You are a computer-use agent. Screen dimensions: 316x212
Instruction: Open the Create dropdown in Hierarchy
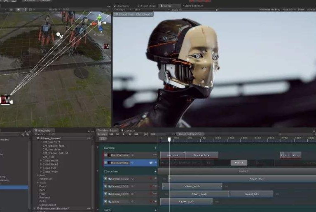40,134
